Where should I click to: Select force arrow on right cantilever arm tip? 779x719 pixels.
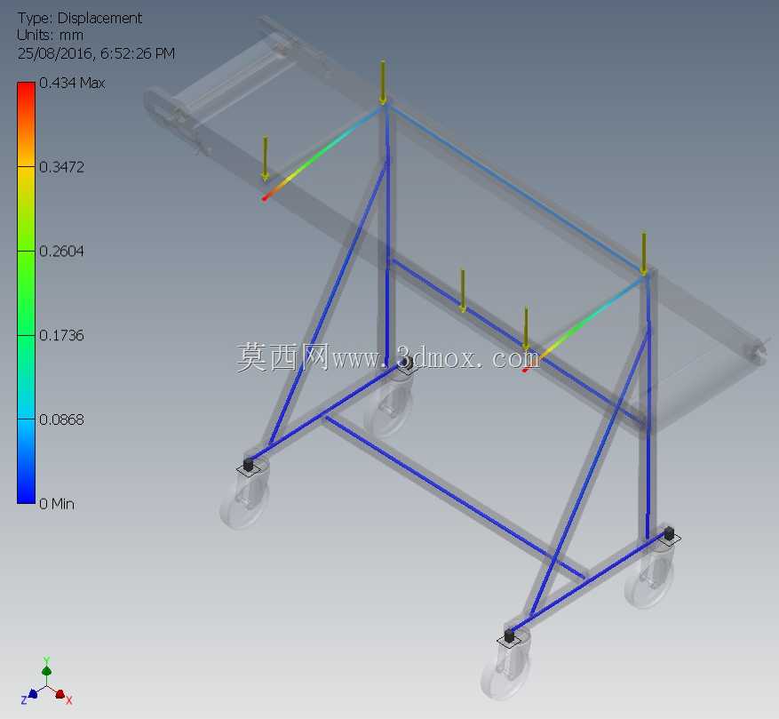point(526,329)
